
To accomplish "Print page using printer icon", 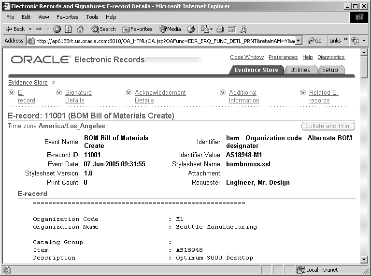I will coord(220,29).
